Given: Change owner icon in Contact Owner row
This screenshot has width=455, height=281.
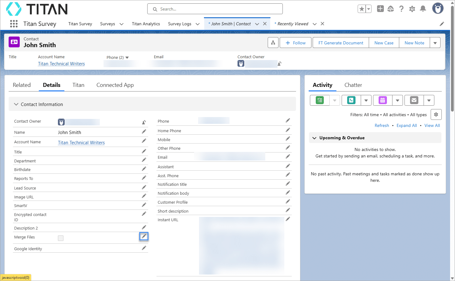Looking at the screenshot, I should (x=144, y=122).
